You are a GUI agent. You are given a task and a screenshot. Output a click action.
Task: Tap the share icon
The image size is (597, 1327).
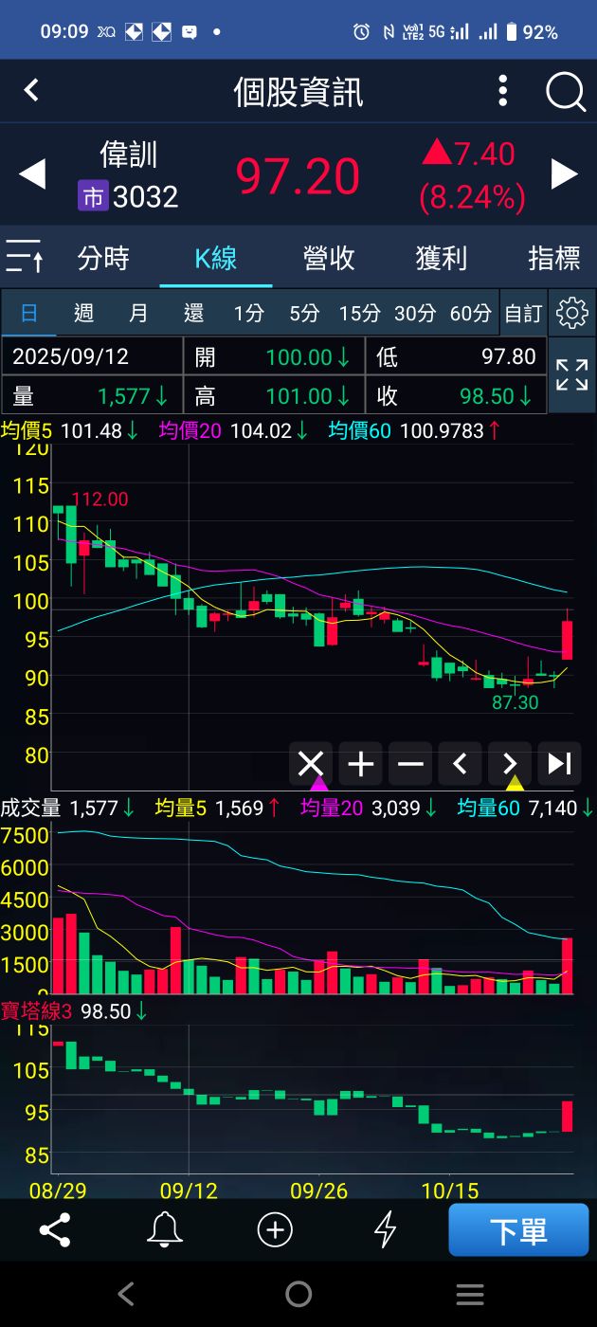[55, 1230]
